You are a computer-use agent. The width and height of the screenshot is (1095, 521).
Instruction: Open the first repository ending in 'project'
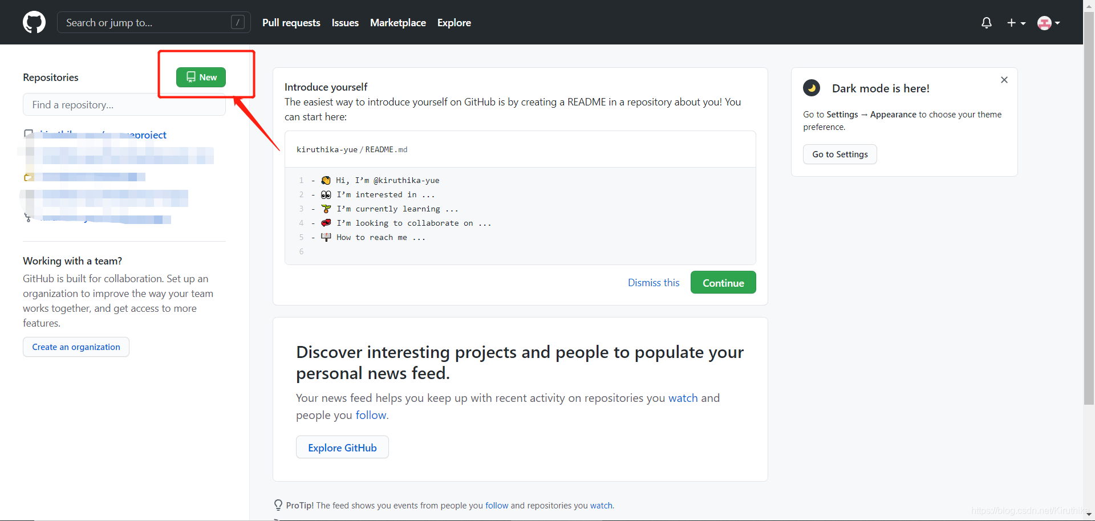click(103, 135)
